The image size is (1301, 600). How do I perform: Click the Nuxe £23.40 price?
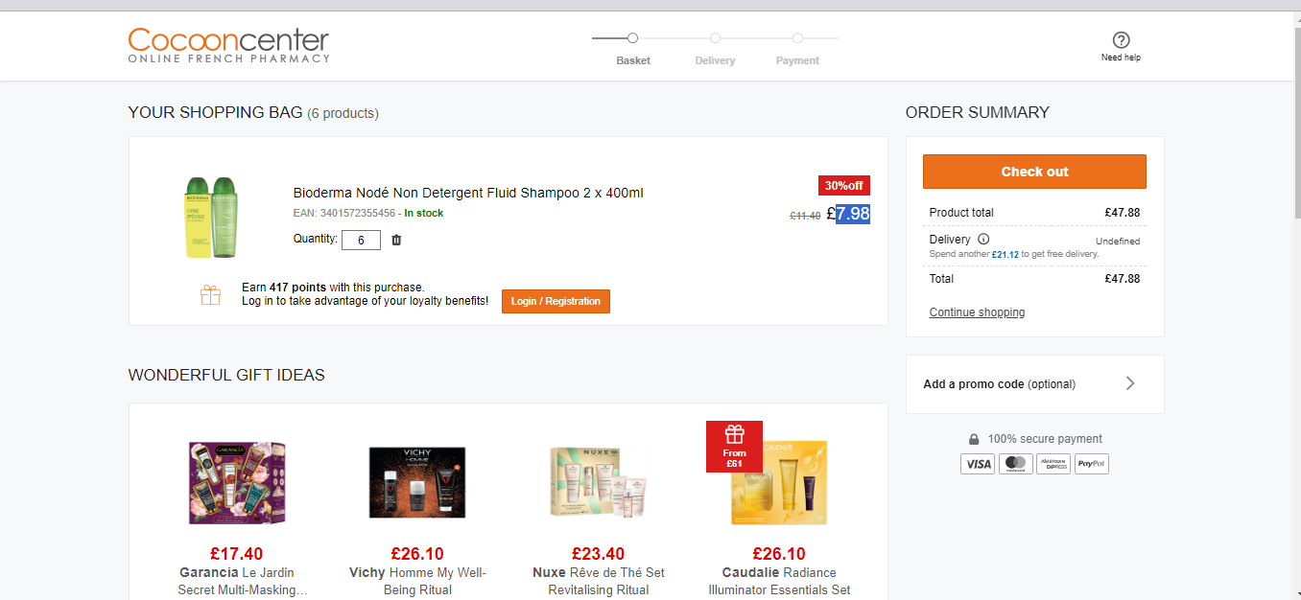point(599,554)
